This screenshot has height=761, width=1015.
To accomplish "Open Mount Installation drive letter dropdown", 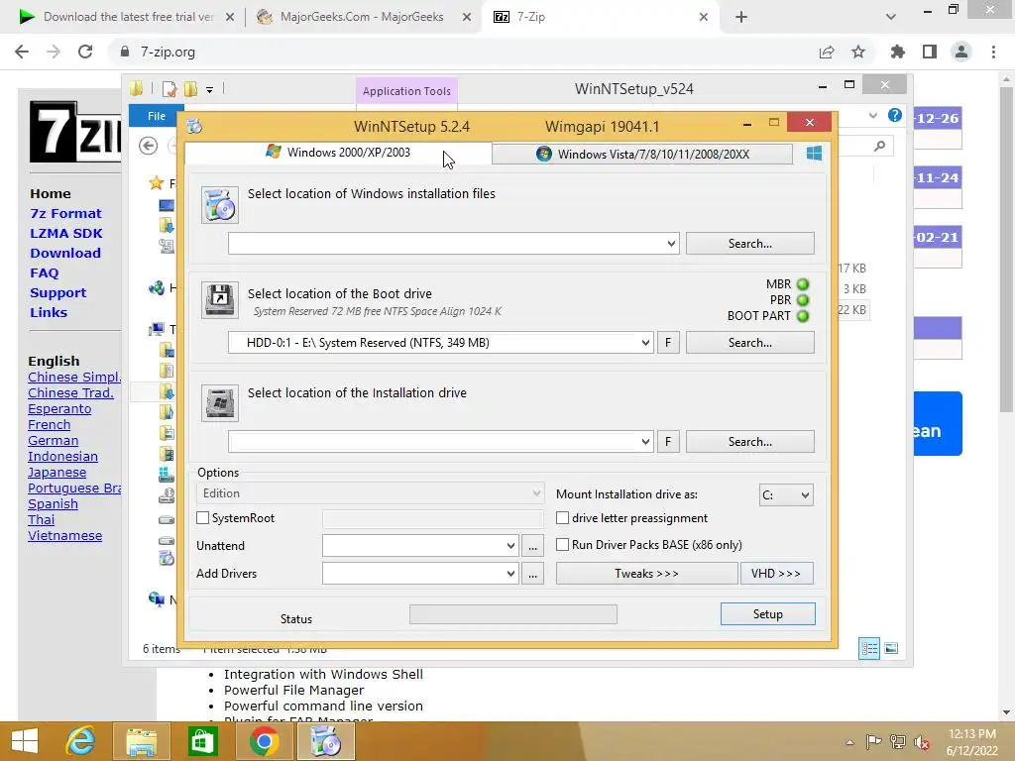I will pyautogui.click(x=786, y=495).
